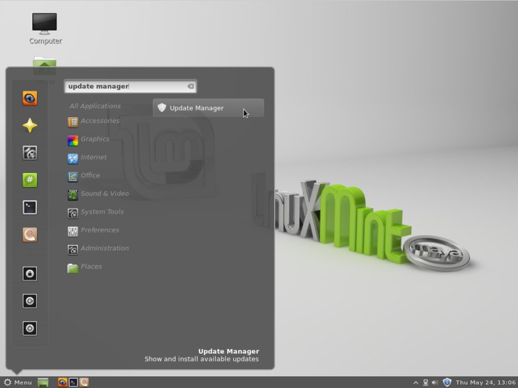This screenshot has height=388, width=518.
Task: Click the Lock Screen sidebar icon
Action: point(30,273)
